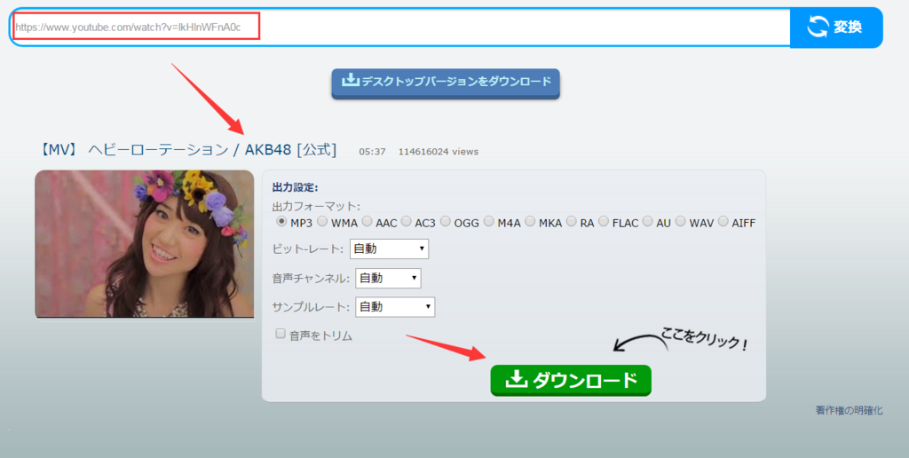This screenshot has width=909, height=458.
Task: Open the ビット-レート dropdown
Action: tap(389, 249)
